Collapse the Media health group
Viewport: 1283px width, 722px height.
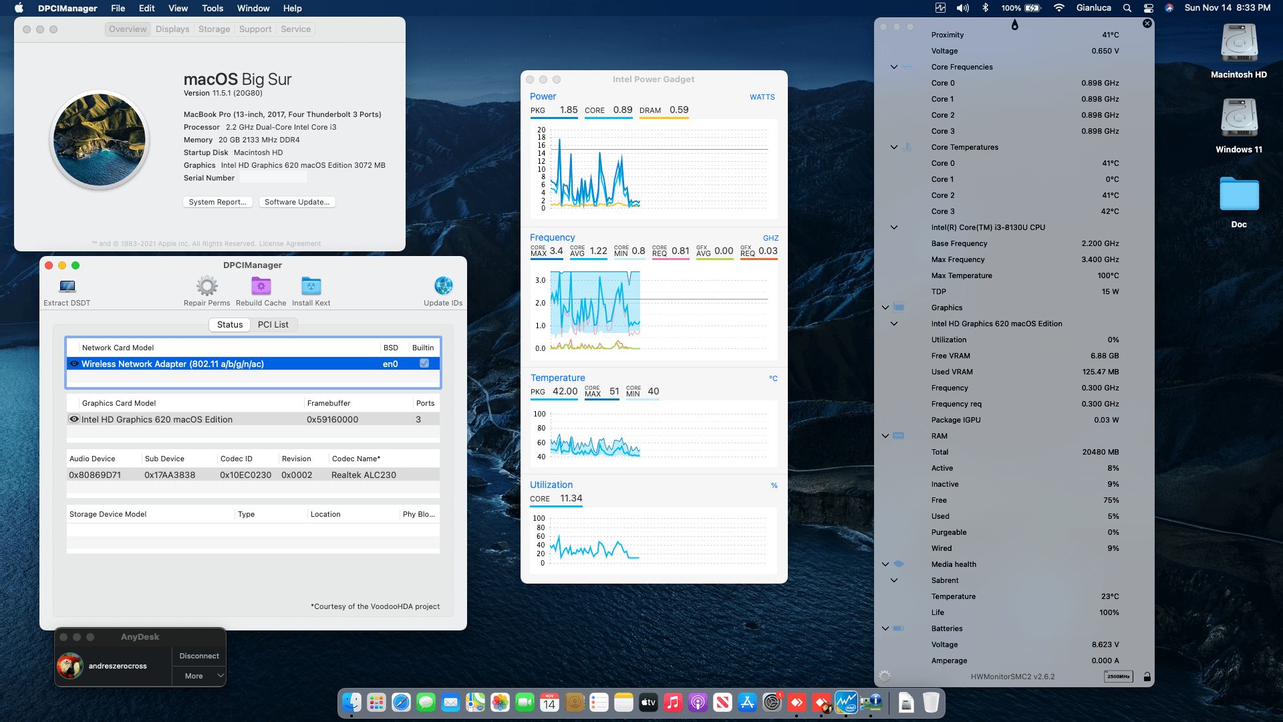click(x=885, y=564)
